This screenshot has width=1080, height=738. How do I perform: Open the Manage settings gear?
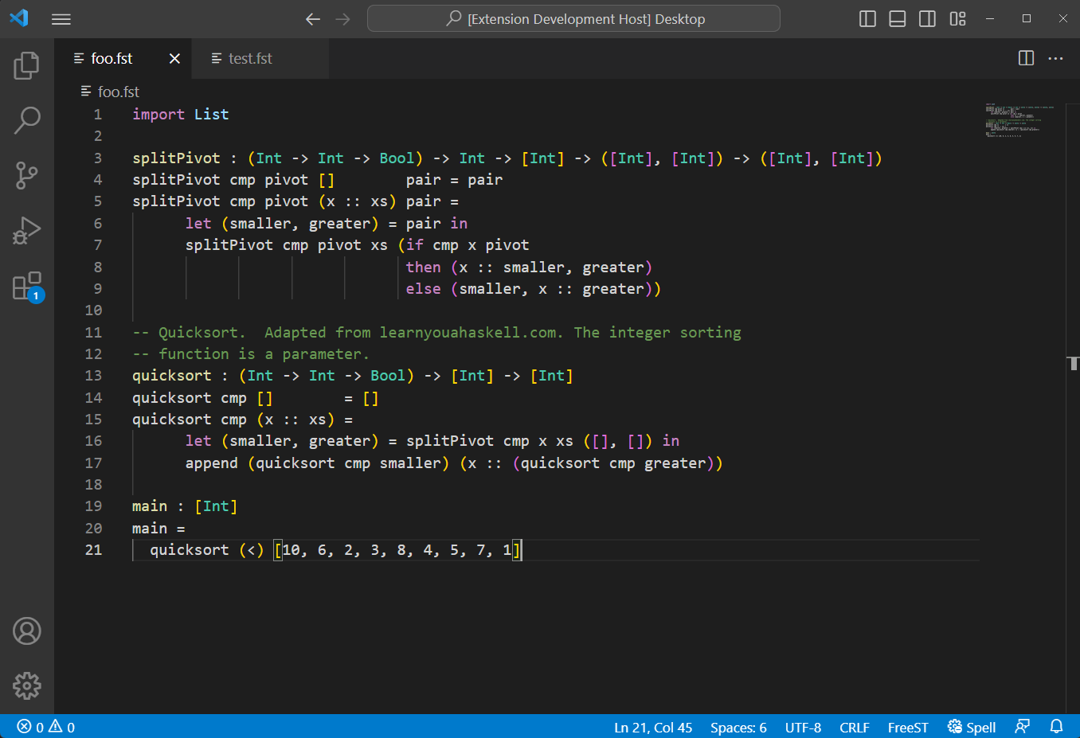pyautogui.click(x=26, y=685)
